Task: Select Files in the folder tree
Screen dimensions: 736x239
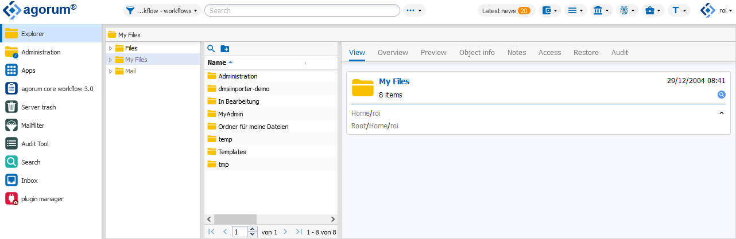Action: click(131, 48)
